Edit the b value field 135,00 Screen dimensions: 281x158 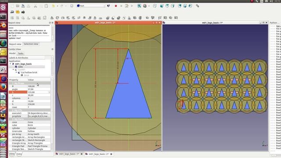[x=38, y=92]
